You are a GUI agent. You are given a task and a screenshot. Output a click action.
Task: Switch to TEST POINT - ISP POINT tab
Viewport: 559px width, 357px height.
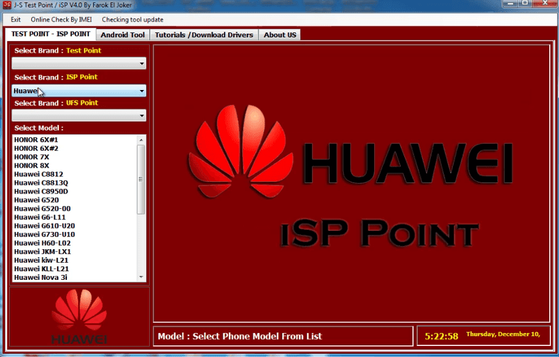(51, 34)
